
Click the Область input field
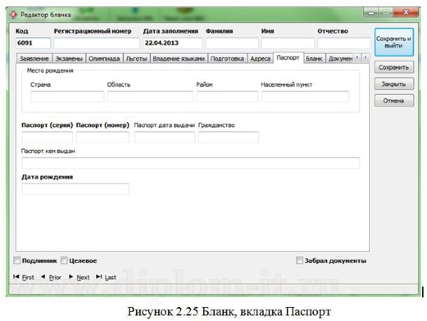[x=150, y=97]
